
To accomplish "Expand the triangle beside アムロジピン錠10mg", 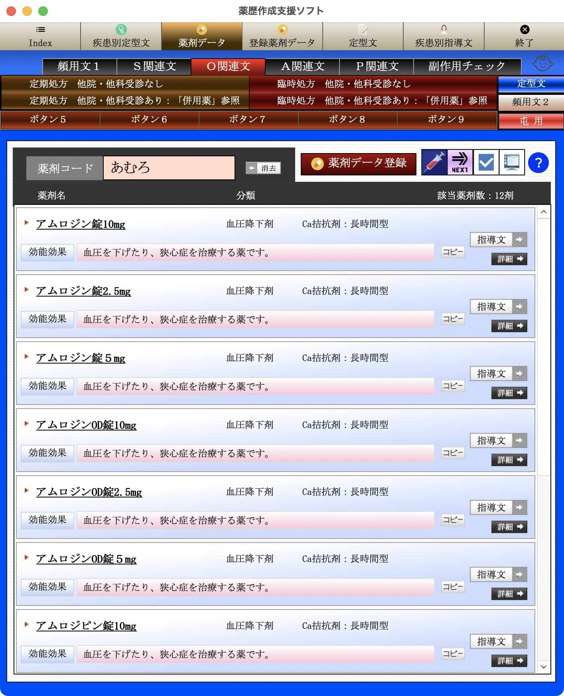I will click(x=26, y=624).
